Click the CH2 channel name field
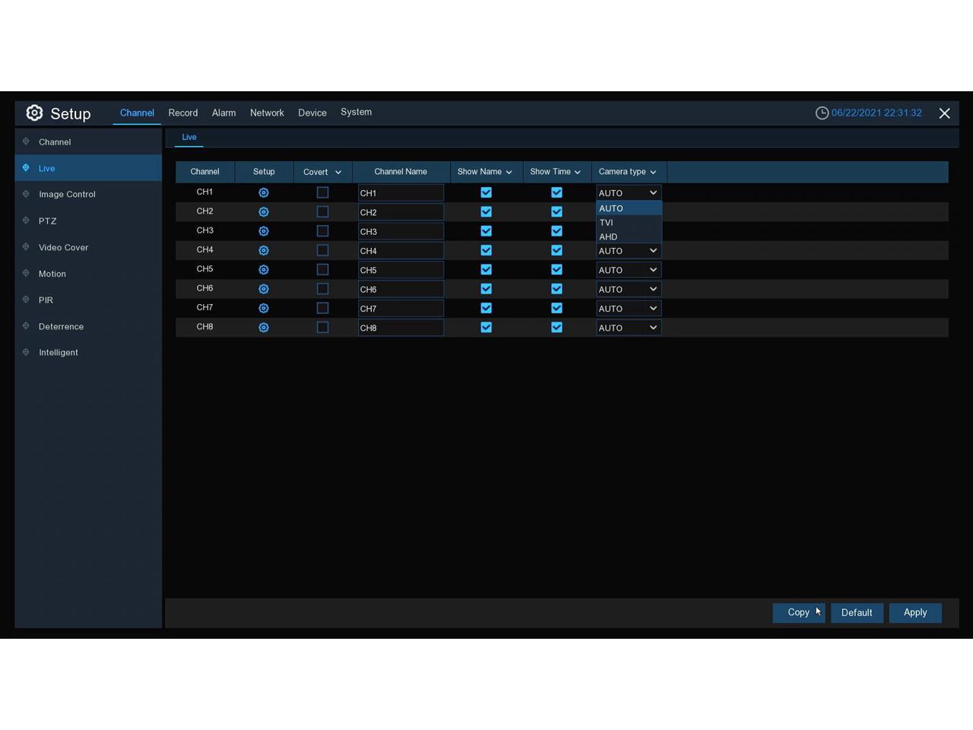 (x=401, y=212)
